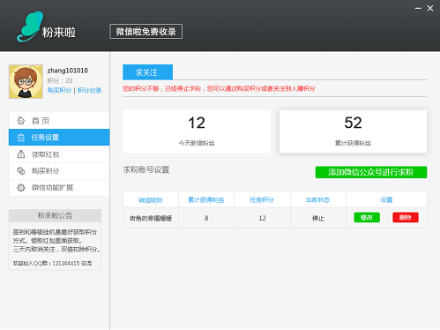Open 微信功能扩展 sidebar item
Viewport: 440px width, 330px height.
(x=59, y=188)
